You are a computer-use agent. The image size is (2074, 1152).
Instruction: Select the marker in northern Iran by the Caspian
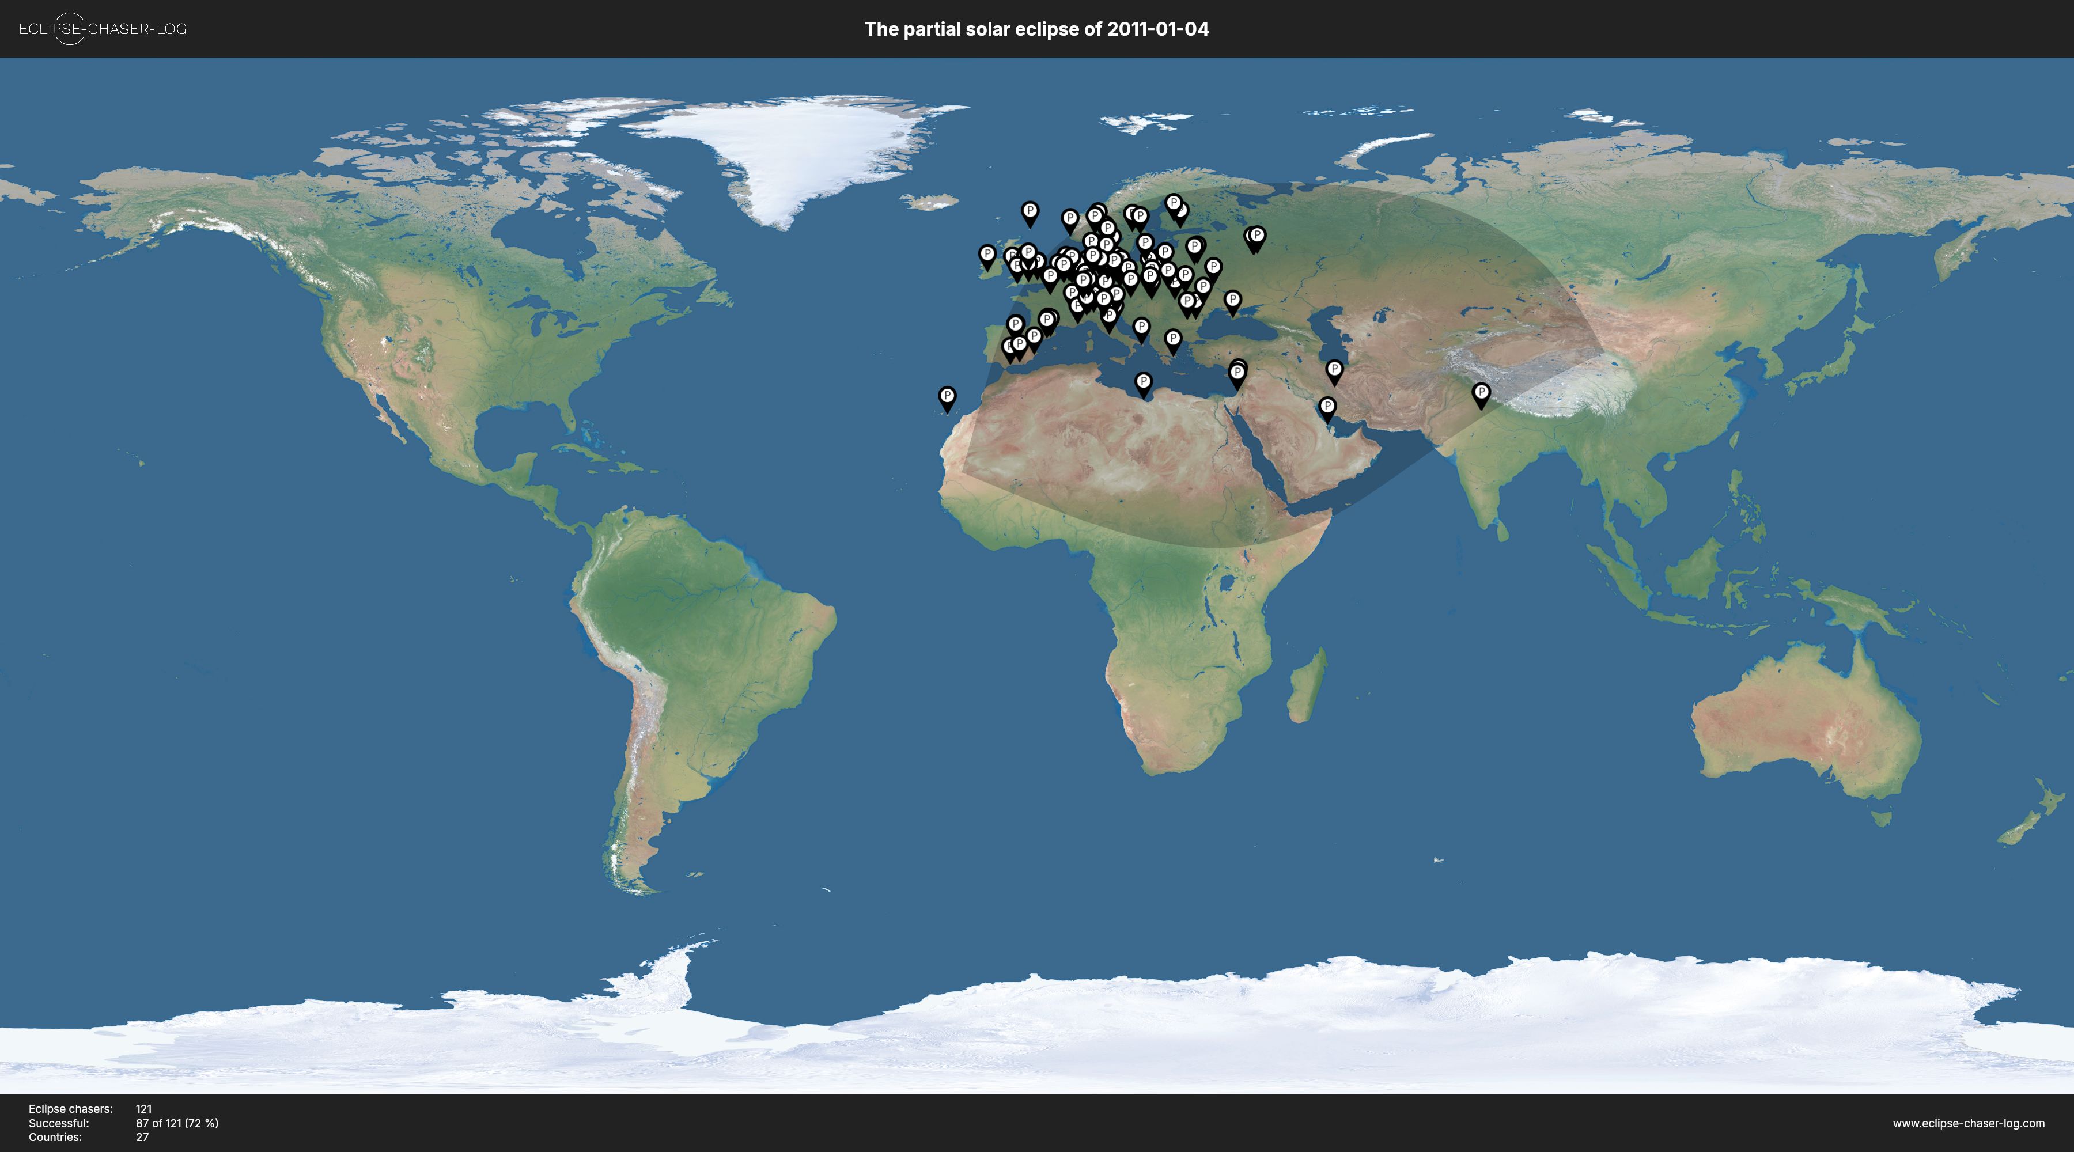click(x=1334, y=372)
